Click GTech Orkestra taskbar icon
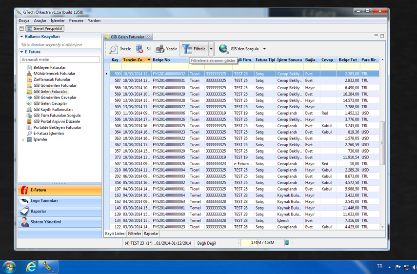This screenshot has width=417, height=274. [x=49, y=267]
